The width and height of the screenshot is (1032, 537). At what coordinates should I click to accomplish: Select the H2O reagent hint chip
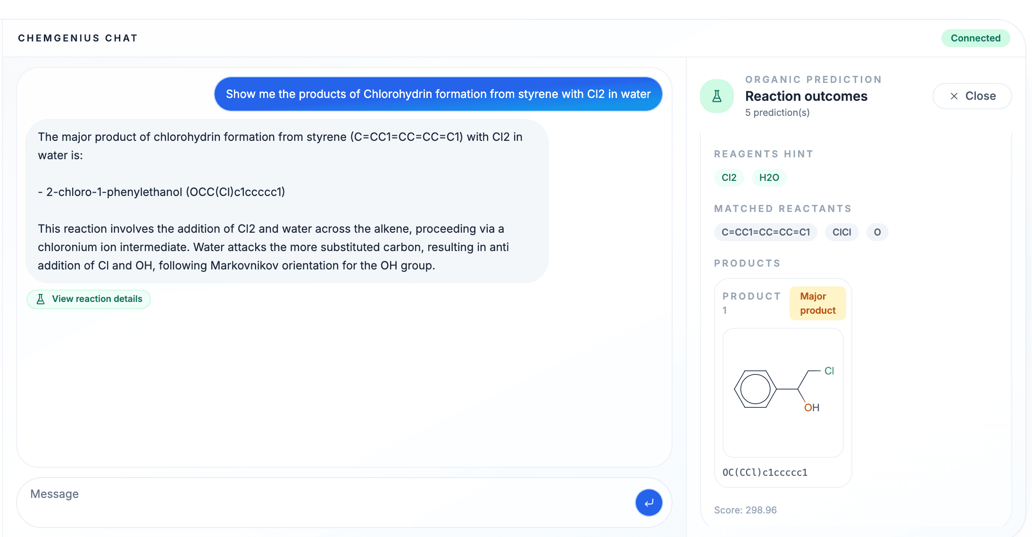click(769, 178)
